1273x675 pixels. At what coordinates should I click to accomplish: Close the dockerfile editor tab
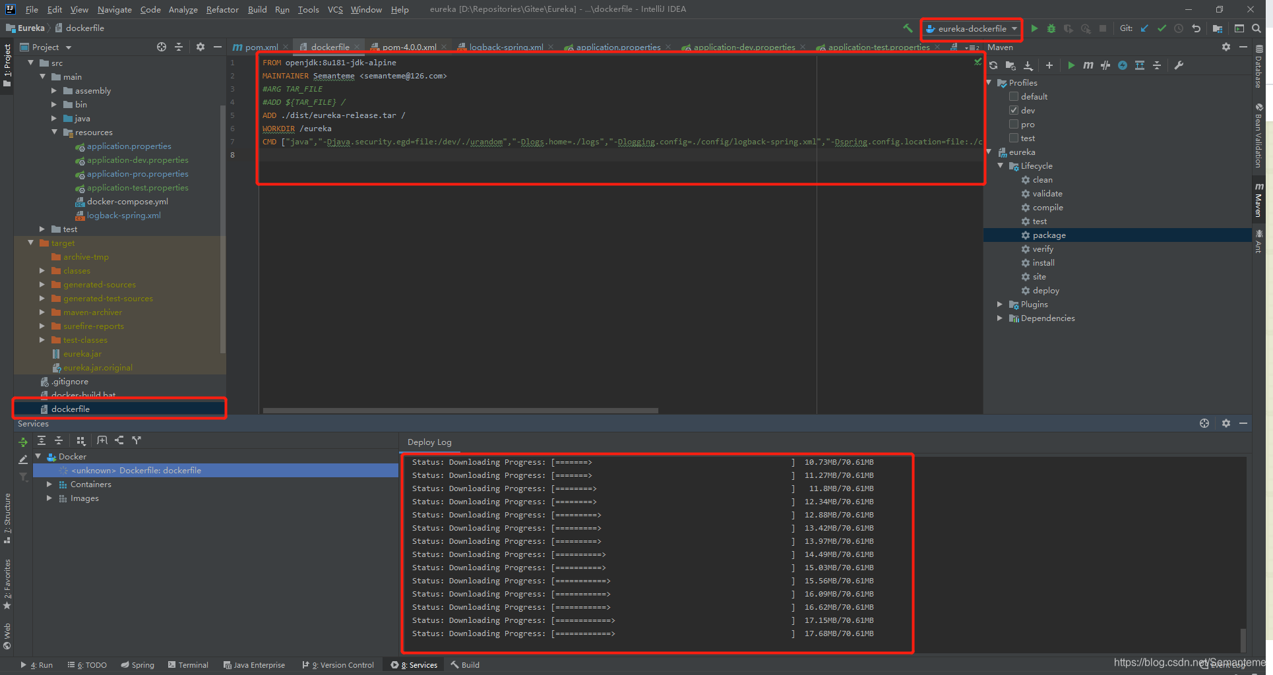pos(357,47)
